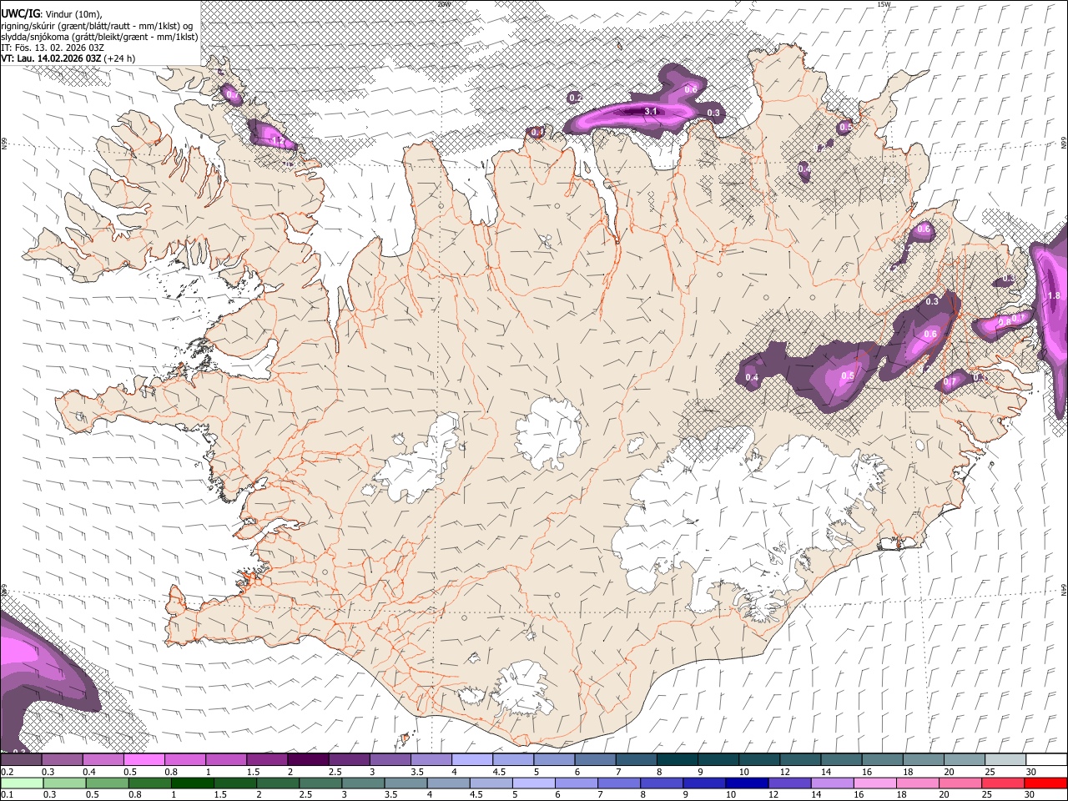
Task: Click the UWC/IG Vindur (10m) title text
Action: coord(52,13)
